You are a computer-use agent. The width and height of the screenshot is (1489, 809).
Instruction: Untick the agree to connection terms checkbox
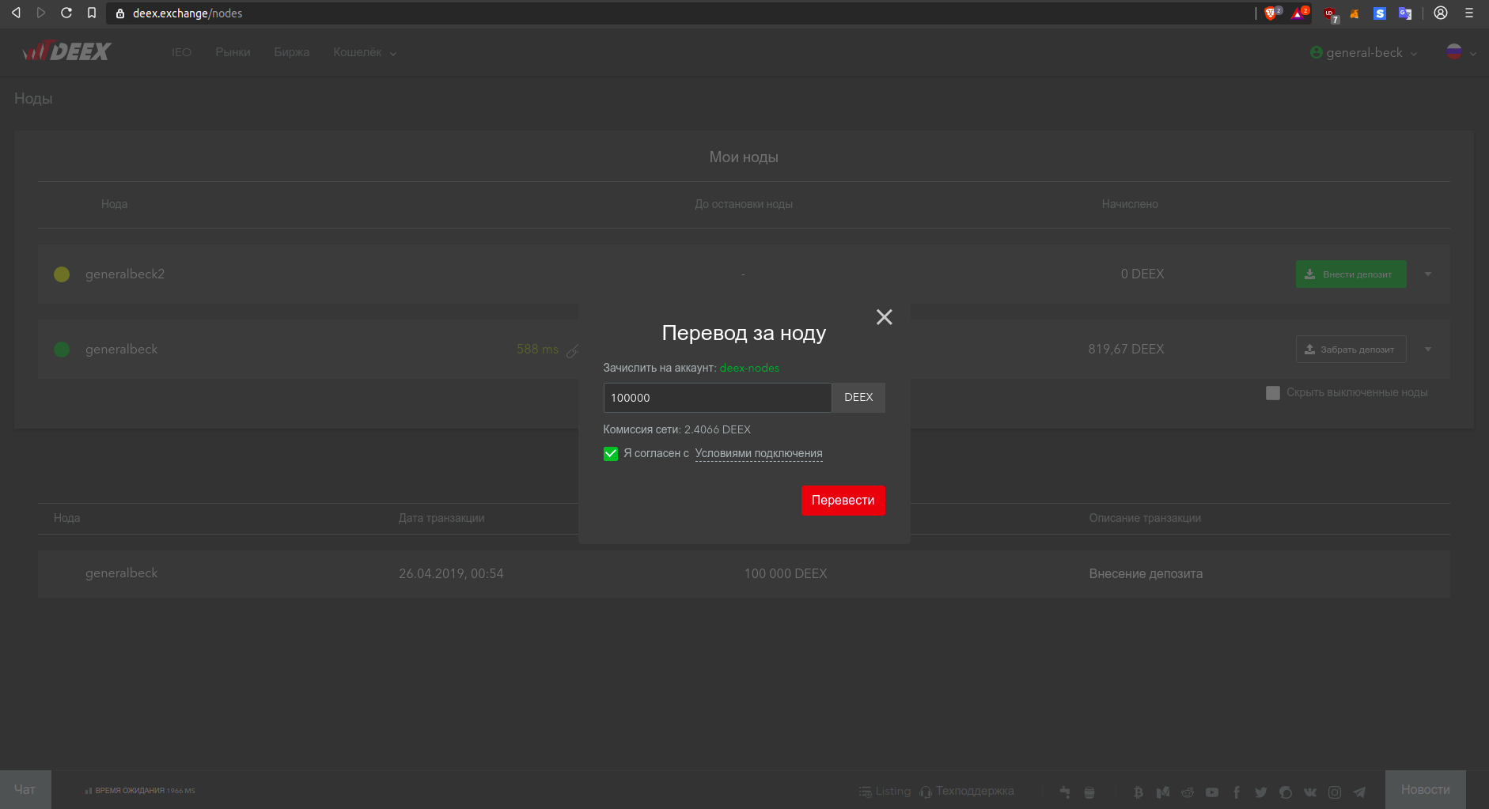[x=611, y=454]
